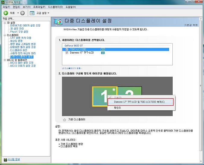This screenshot has width=204, height=165.
Task: Click the right vertical scrollbar
Action: 200,86
